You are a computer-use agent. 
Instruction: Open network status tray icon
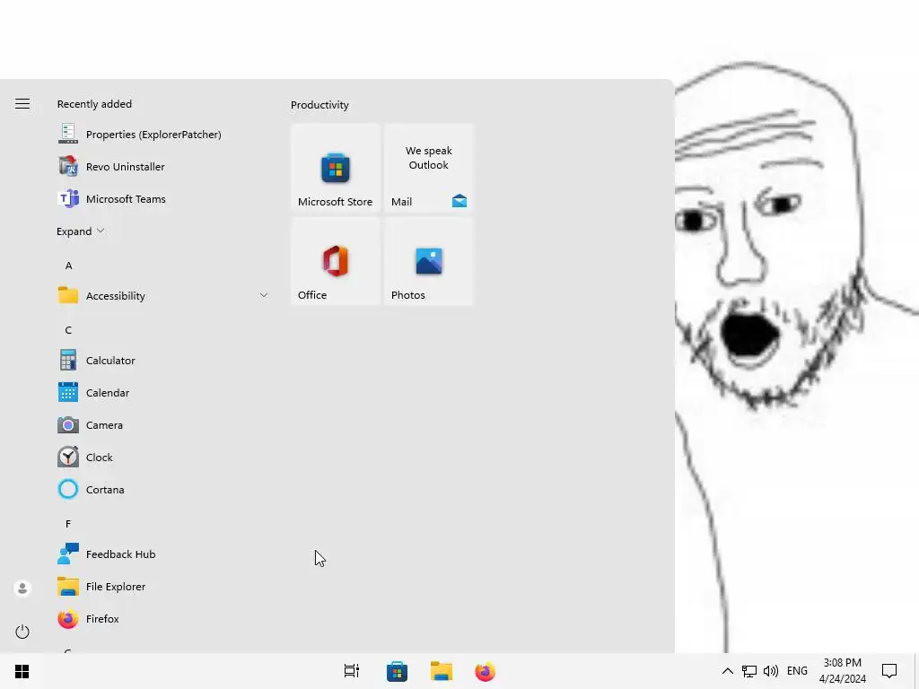[x=749, y=671]
